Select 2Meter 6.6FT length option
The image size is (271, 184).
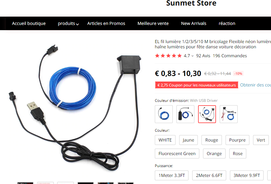(x=209, y=175)
